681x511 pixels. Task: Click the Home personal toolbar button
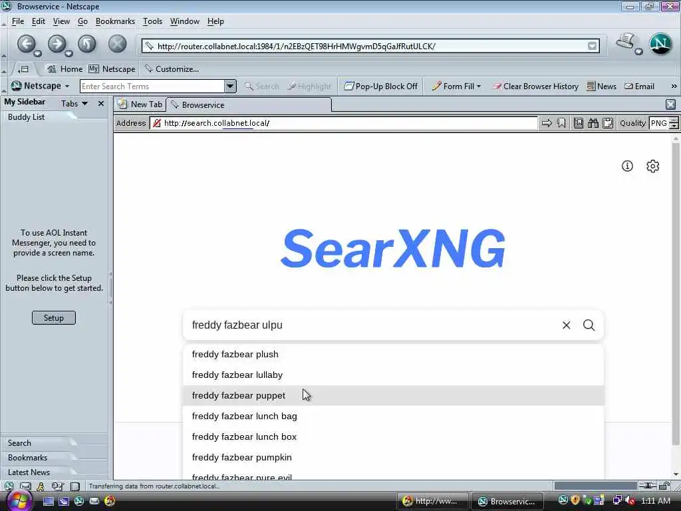(65, 69)
